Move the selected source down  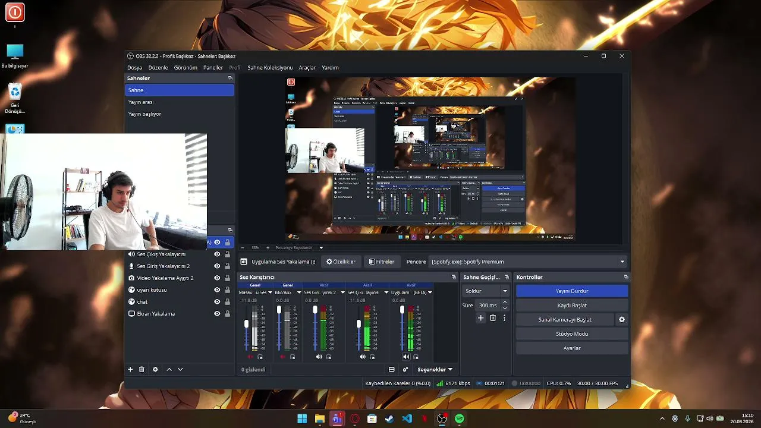pos(180,369)
